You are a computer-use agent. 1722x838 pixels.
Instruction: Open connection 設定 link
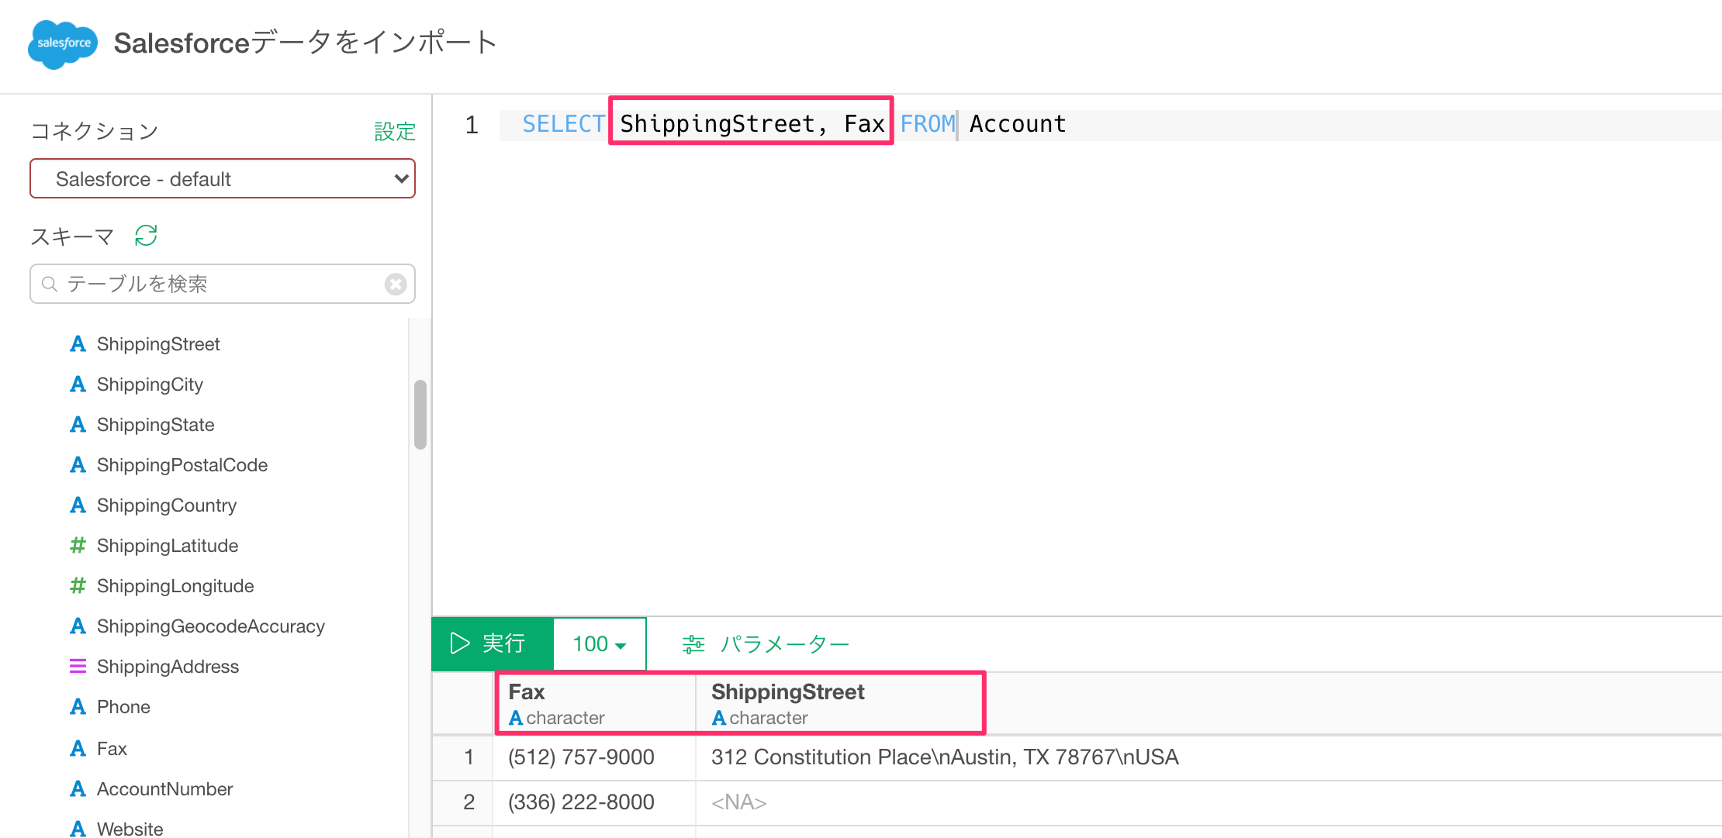pos(395,132)
